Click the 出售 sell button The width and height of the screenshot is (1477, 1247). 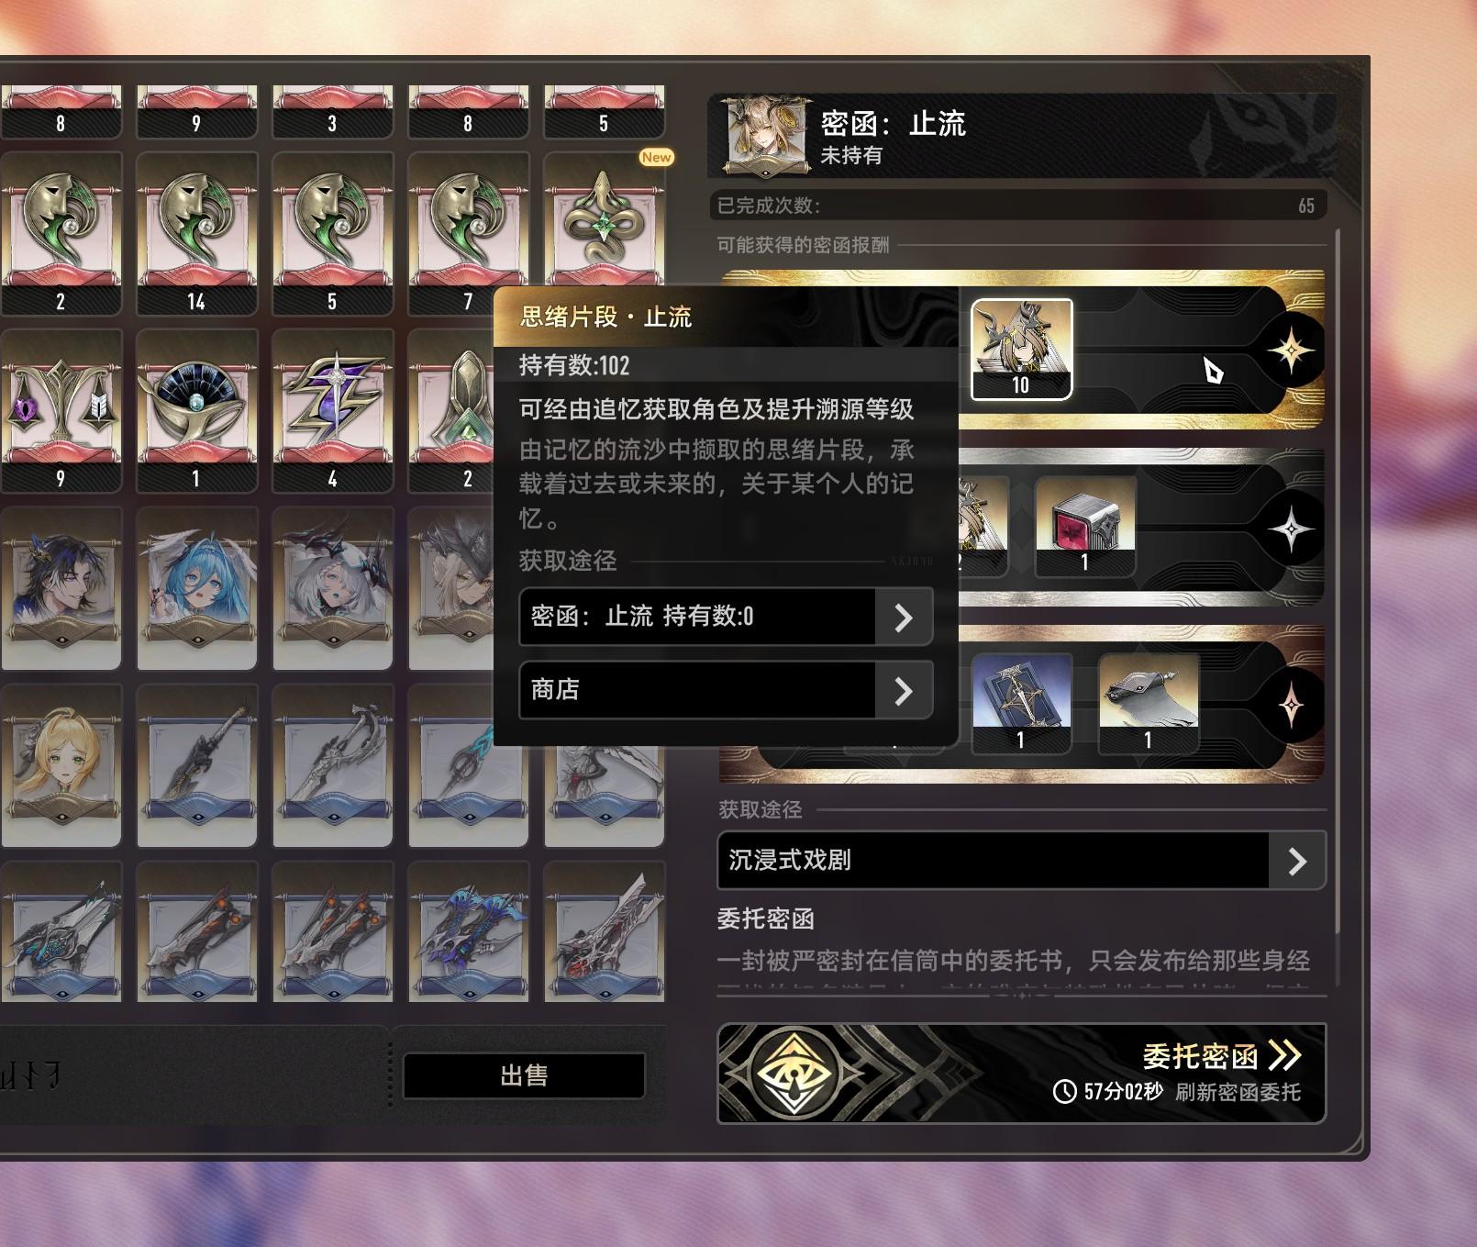(x=524, y=1075)
